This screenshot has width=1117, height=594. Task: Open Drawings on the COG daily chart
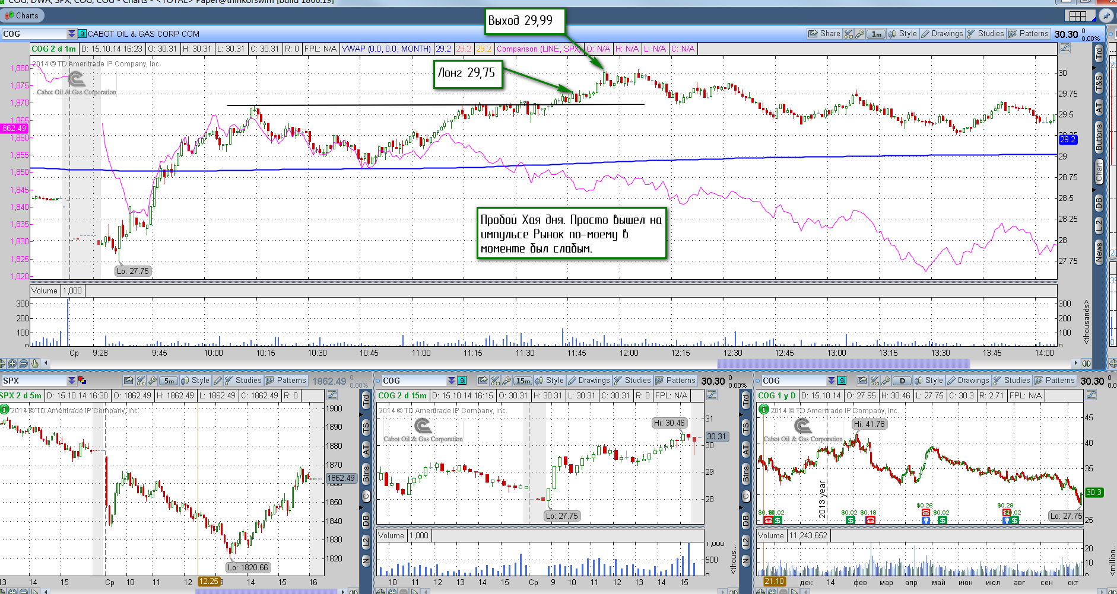(968, 381)
